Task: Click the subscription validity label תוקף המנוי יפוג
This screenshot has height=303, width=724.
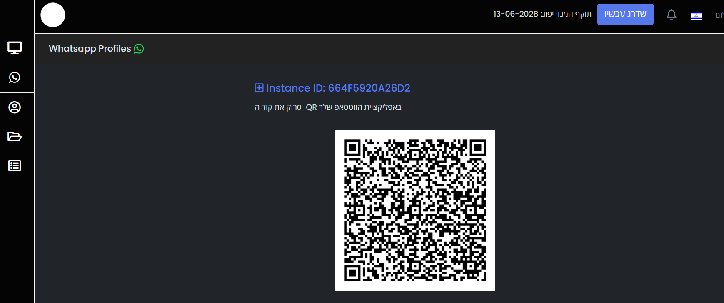Action: 566,14
